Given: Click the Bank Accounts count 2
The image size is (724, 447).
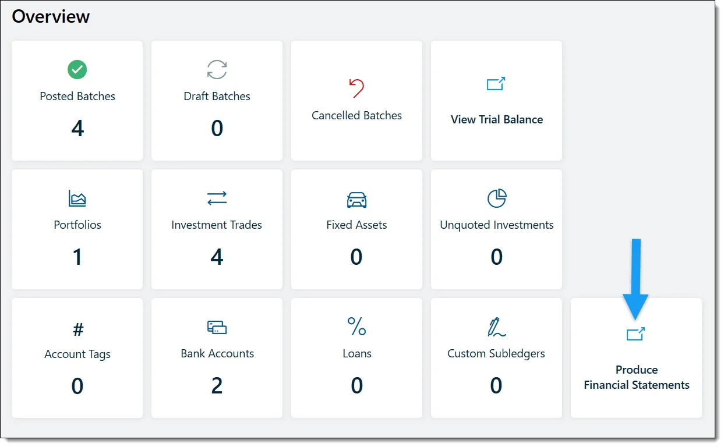Looking at the screenshot, I should coord(217,385).
